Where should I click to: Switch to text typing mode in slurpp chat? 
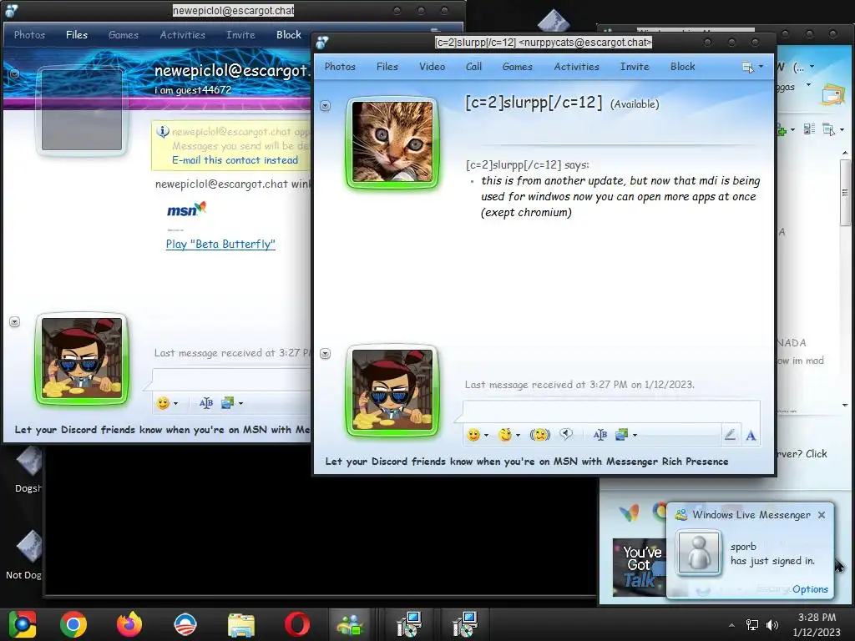click(751, 435)
